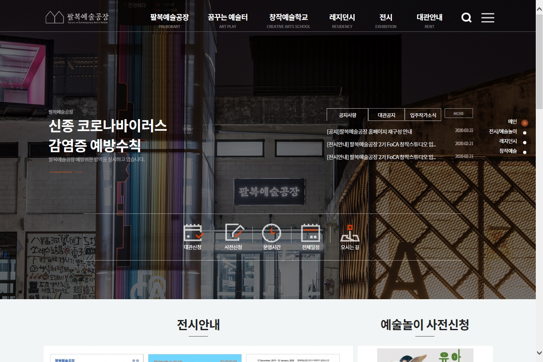Viewport: 543px width, 362px height.
Task: Click the 오시는 길 map icon
Action: (x=350, y=233)
